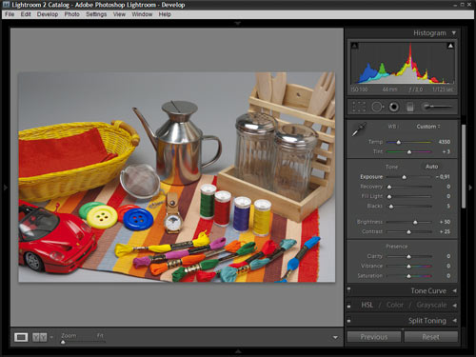The height and width of the screenshot is (357, 476).
Task: Expand the HSL panel triangle
Action: pyautogui.click(x=454, y=306)
